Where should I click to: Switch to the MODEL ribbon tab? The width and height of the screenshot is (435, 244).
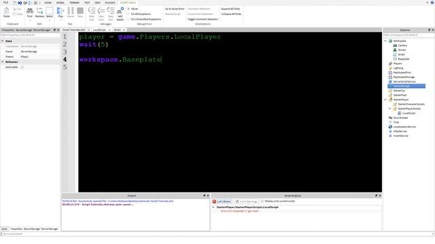[60, 3]
